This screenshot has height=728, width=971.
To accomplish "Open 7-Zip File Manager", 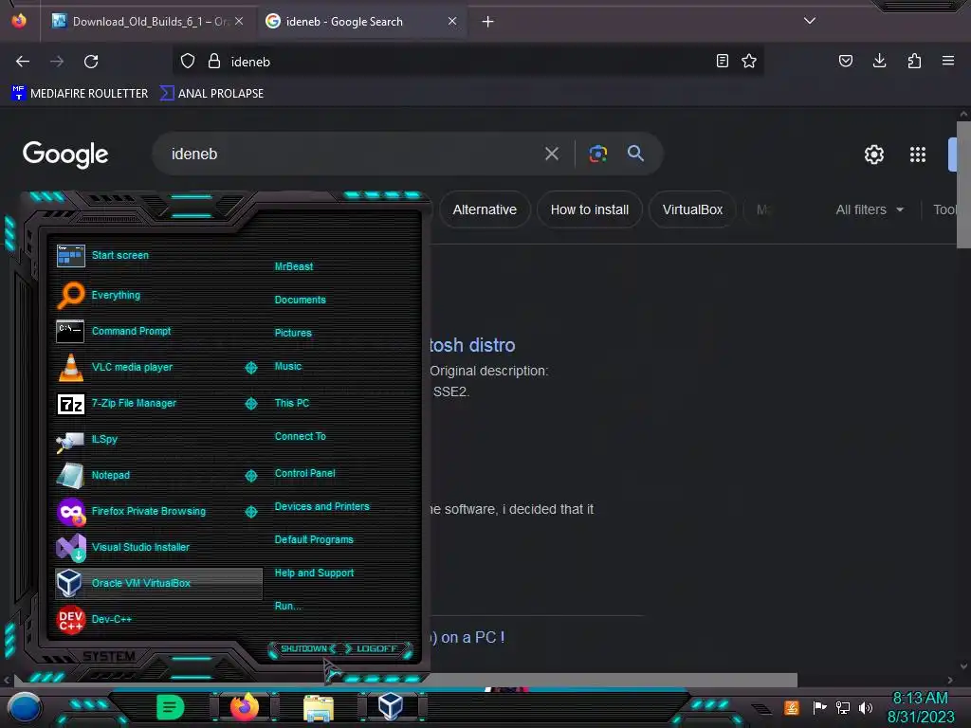I will point(133,403).
